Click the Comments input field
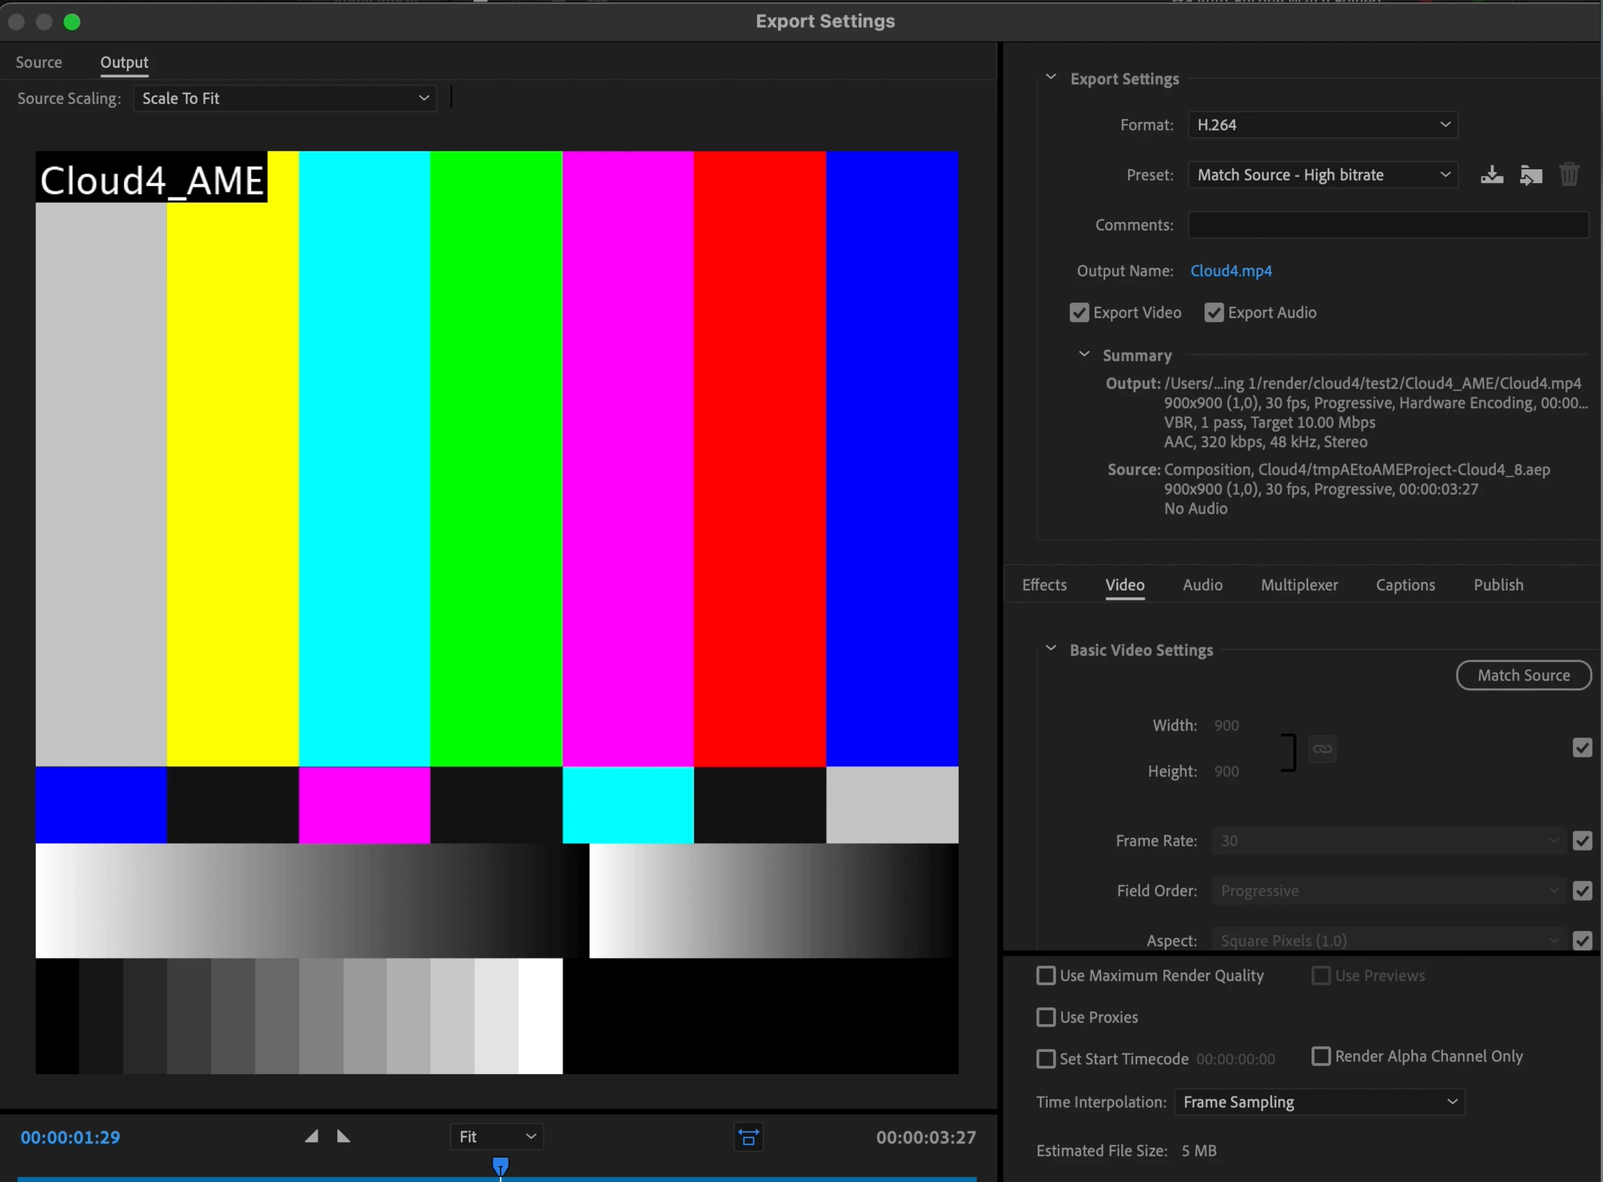 pyautogui.click(x=1388, y=225)
